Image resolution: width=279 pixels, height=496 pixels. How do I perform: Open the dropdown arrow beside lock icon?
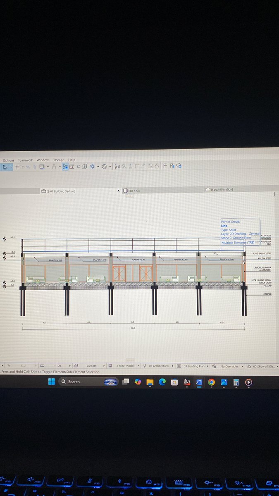pos(60,167)
